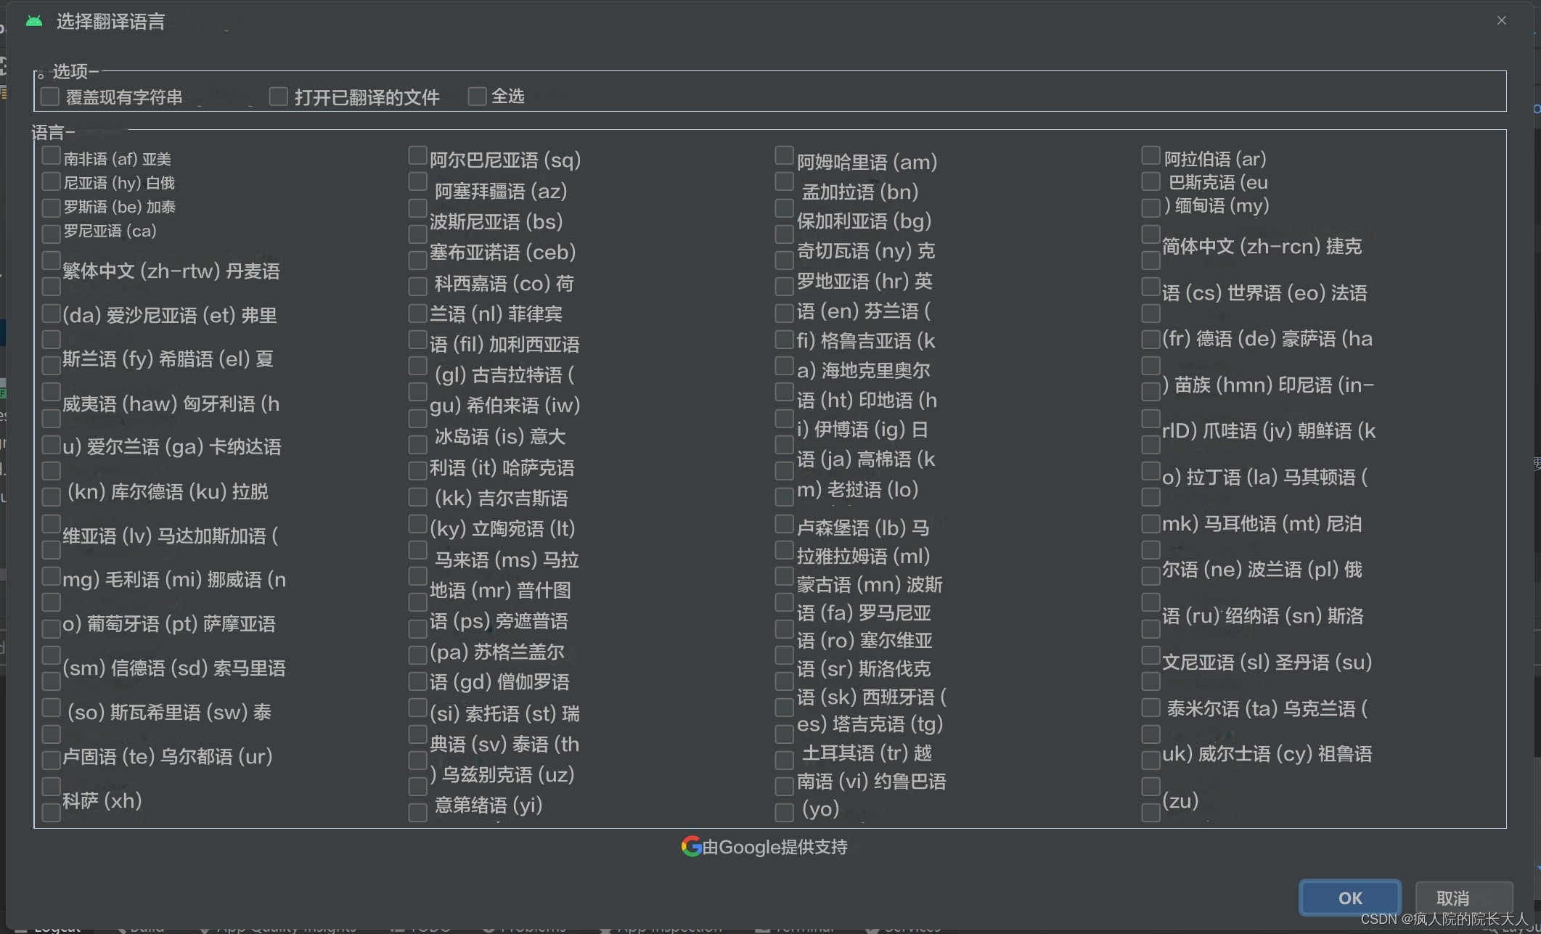Click the 波斯尼亚语 (bs) label
The width and height of the screenshot is (1541, 934).
point(496,221)
